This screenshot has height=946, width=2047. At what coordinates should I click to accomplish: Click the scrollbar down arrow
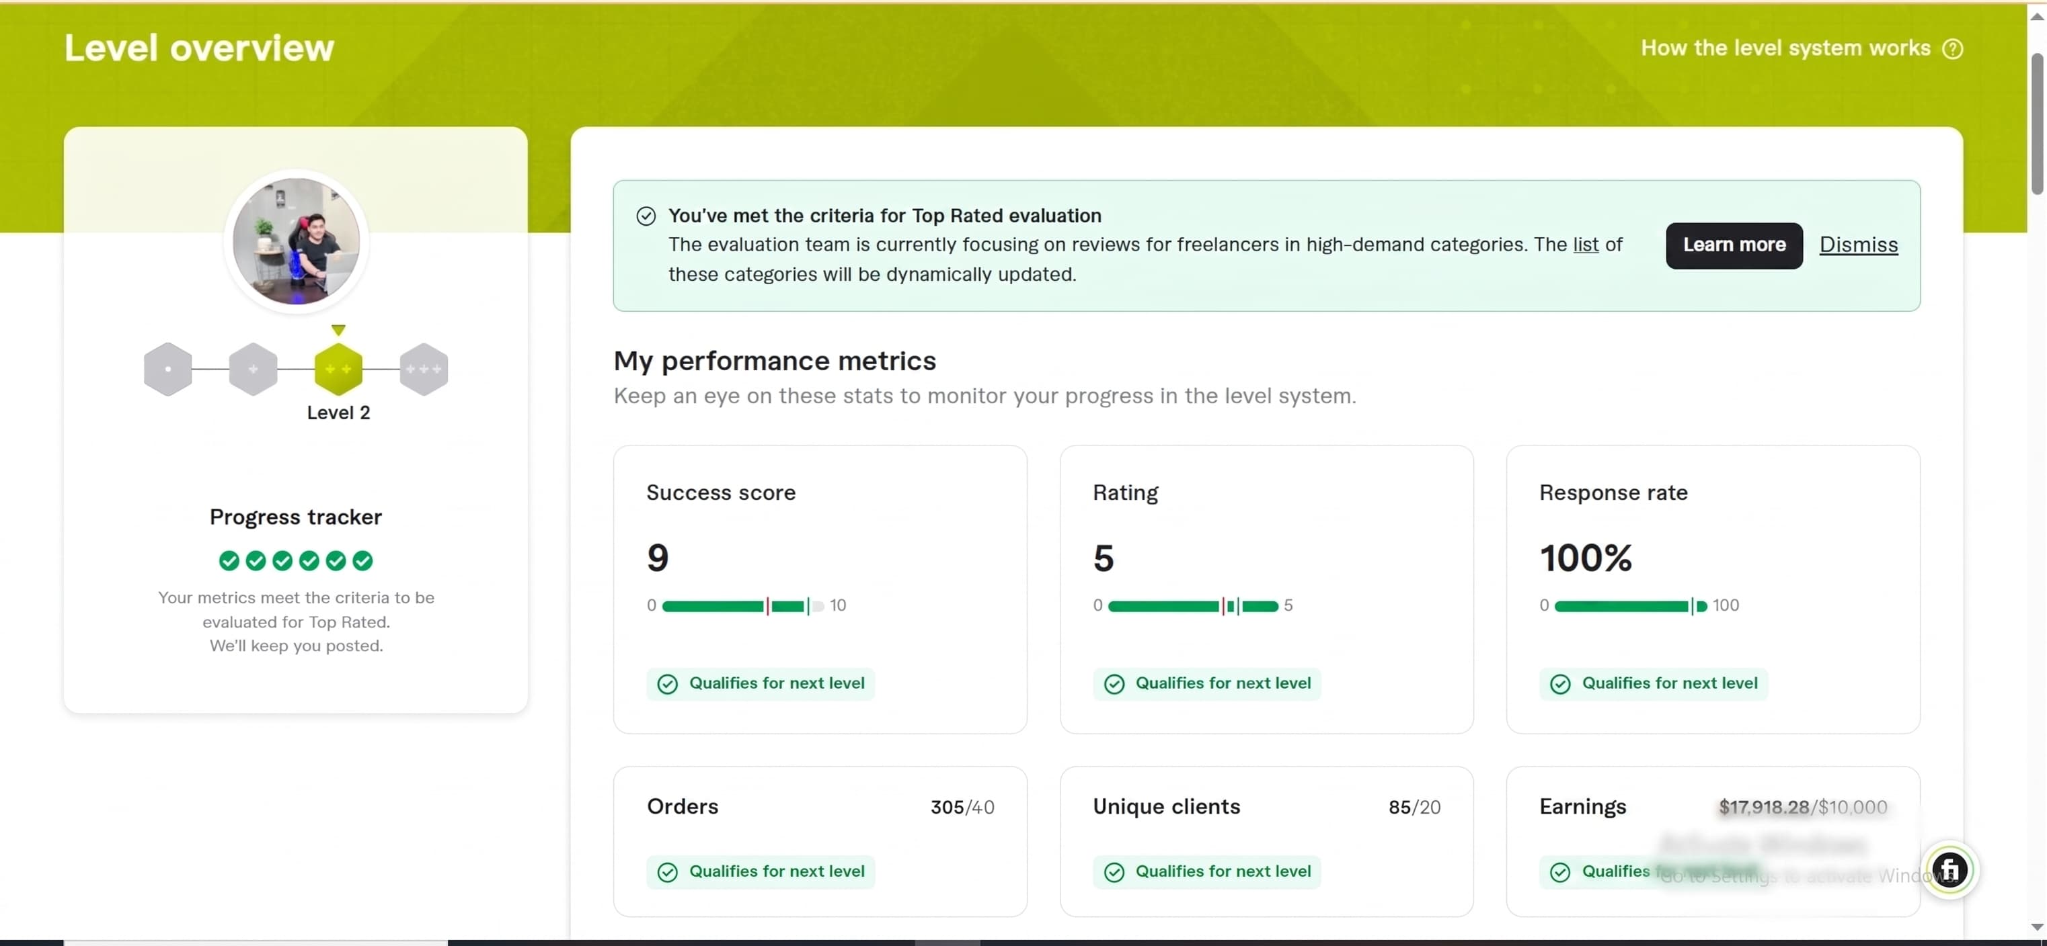pyautogui.click(x=2037, y=927)
